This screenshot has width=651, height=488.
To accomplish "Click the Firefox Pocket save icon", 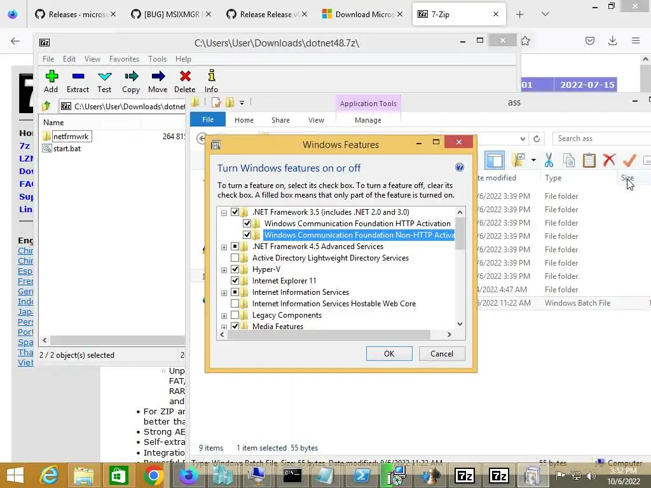I will tap(590, 41).
